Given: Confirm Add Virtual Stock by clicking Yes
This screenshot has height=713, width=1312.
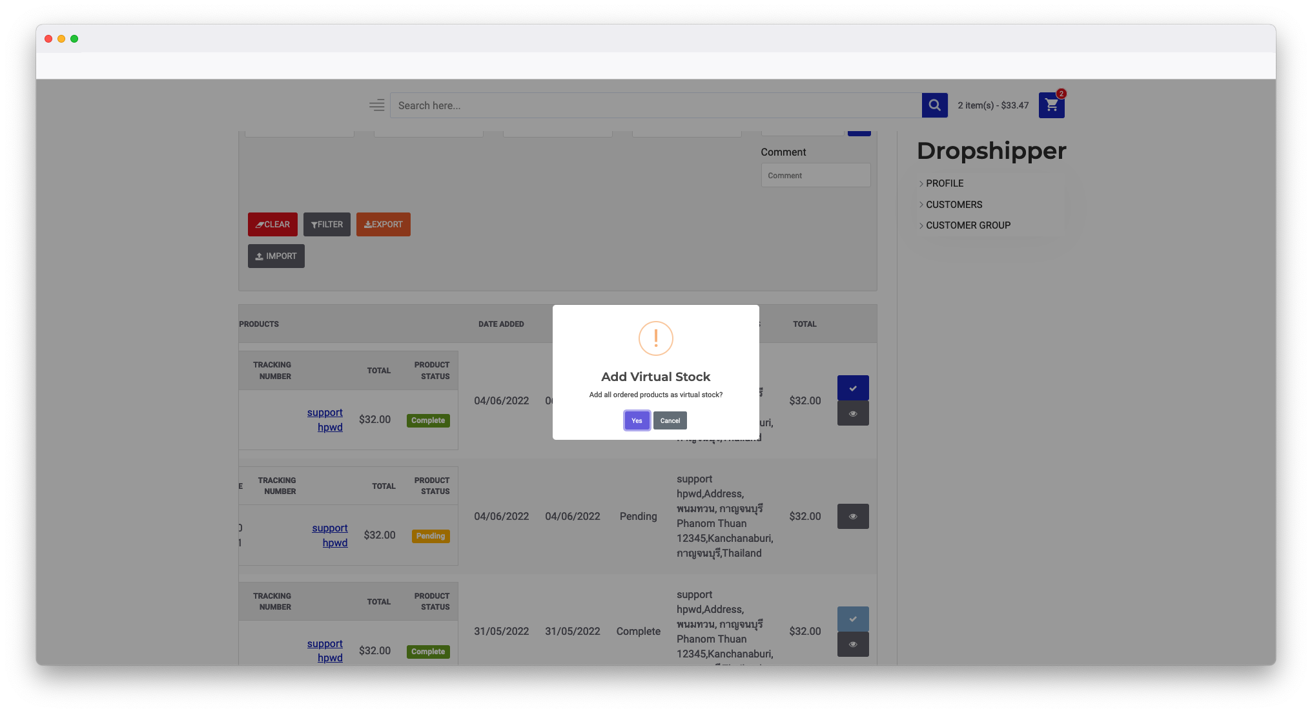Looking at the screenshot, I should [637, 420].
